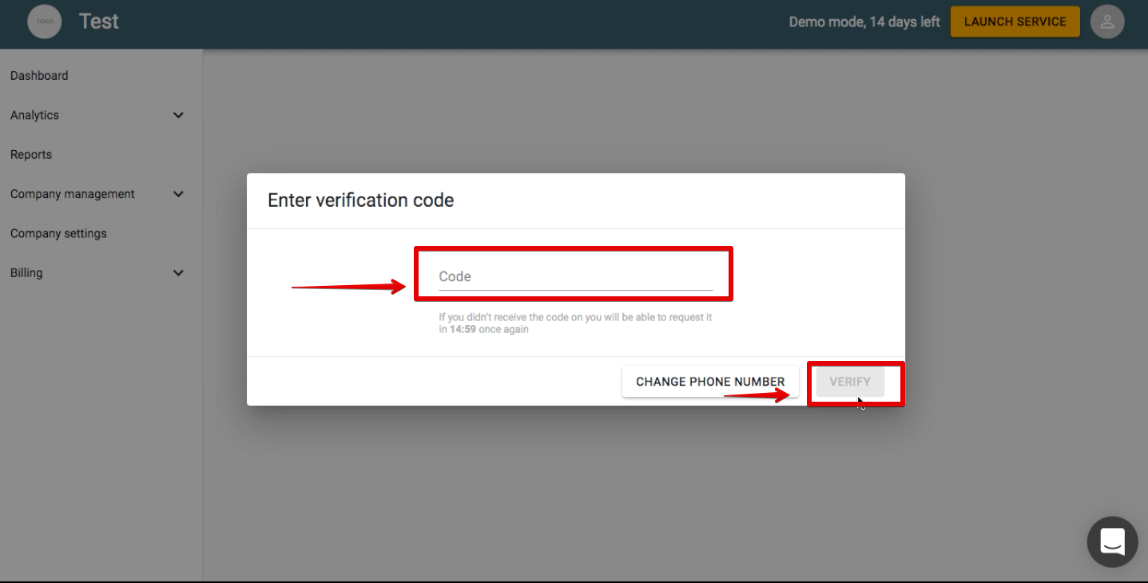Go to Dashboard in the sidebar
The height and width of the screenshot is (583, 1148).
pos(39,76)
